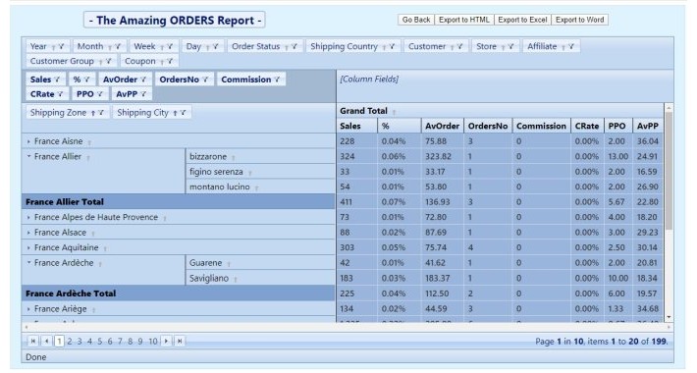The height and width of the screenshot is (373, 697).
Task: Click Export to HTML
Action: [x=464, y=20]
